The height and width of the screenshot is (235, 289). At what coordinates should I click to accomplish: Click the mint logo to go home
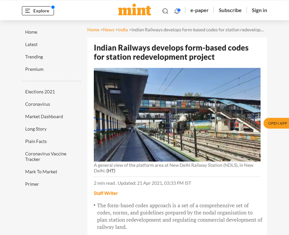(134, 10)
